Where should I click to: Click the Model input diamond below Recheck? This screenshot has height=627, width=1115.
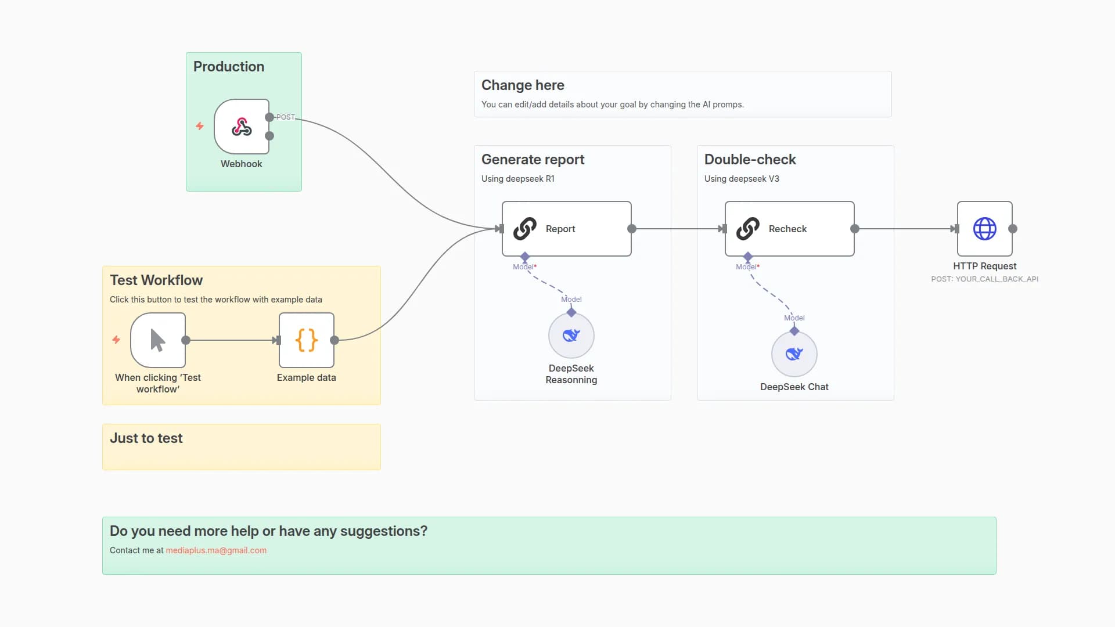pos(748,257)
